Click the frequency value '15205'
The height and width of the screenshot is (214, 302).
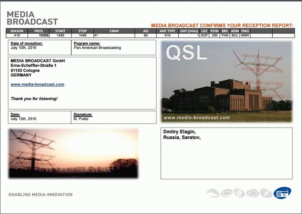(x=44, y=36)
